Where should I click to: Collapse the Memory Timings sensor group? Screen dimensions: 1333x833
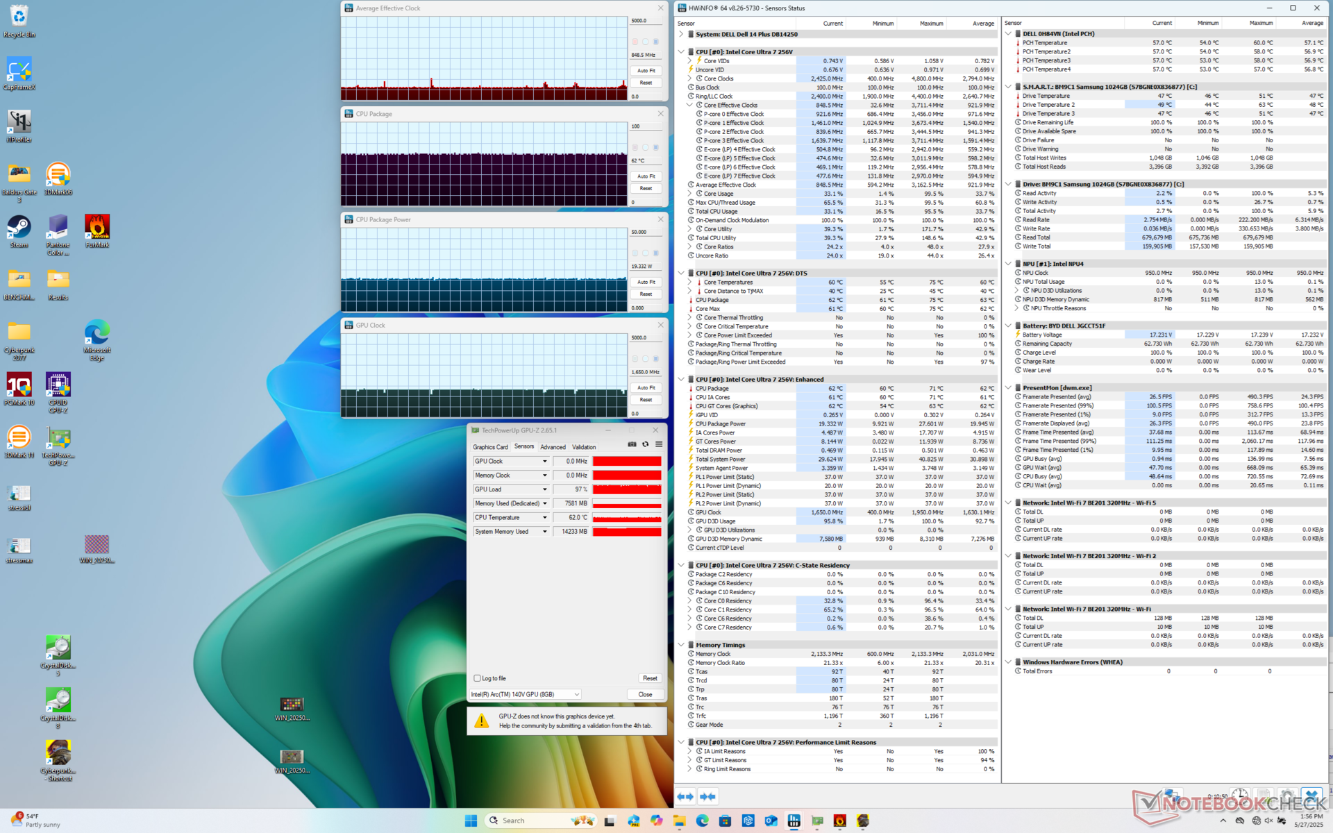pyautogui.click(x=681, y=645)
